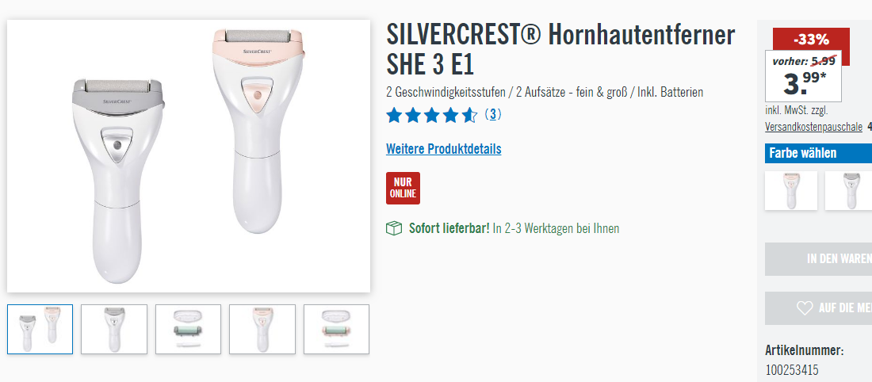Select the grey color variant swatch
872x382 pixels.
(849, 191)
